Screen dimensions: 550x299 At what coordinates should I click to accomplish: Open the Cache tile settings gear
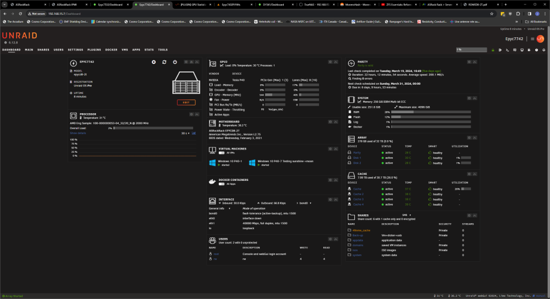click(469, 174)
